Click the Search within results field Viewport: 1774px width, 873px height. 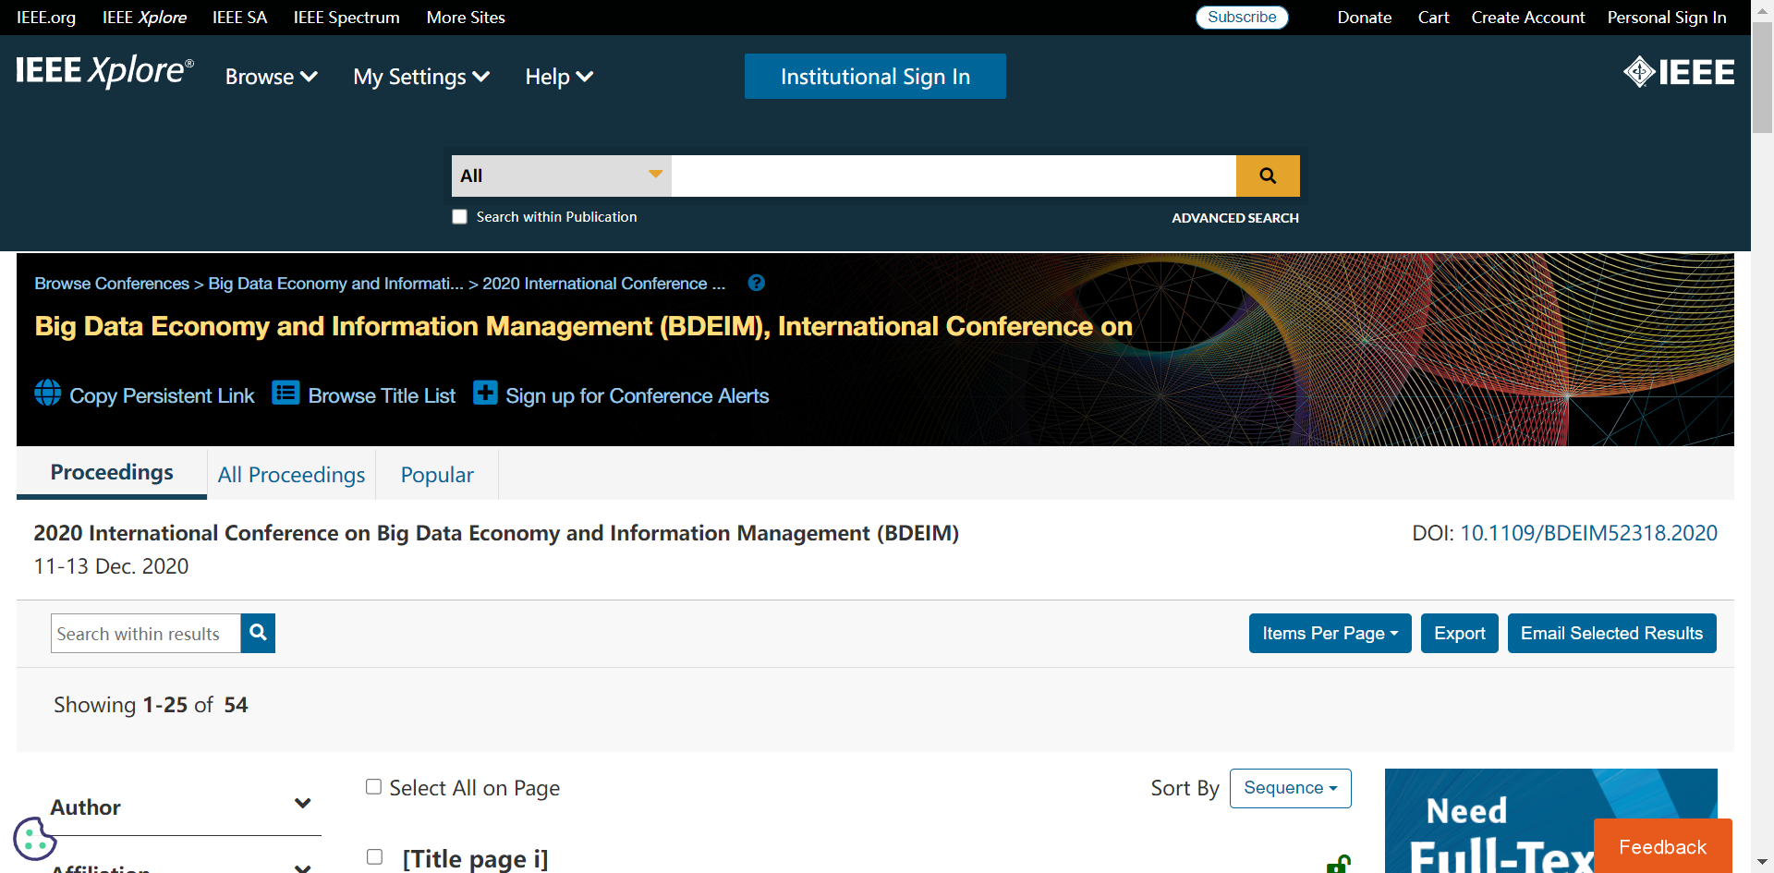coord(146,634)
